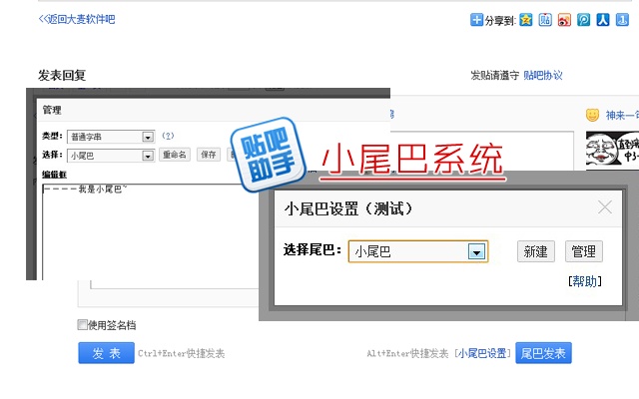Click the blue 发表 submit button
The image size is (639, 399).
106,353
